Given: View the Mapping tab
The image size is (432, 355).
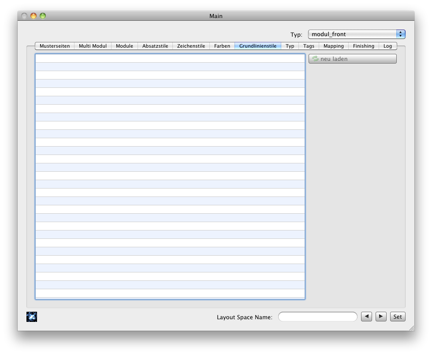Looking at the screenshot, I should pyautogui.click(x=333, y=46).
